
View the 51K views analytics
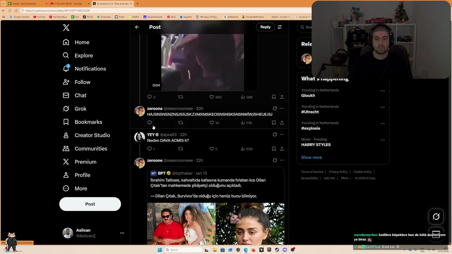(246, 123)
